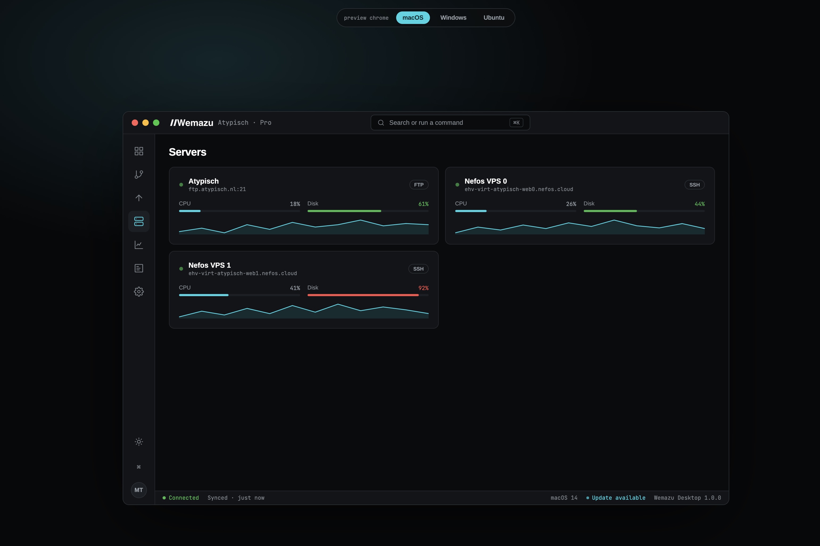This screenshot has height=546, width=820.
Task: Focus the Search or run a command field
Action: 450,123
